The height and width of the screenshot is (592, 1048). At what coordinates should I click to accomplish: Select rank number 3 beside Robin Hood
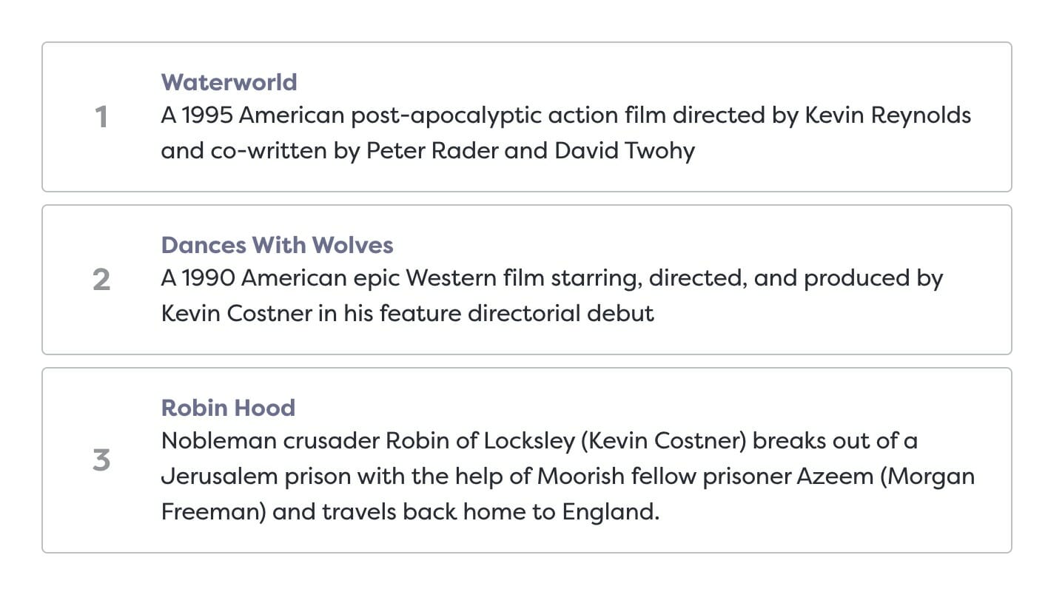101,460
